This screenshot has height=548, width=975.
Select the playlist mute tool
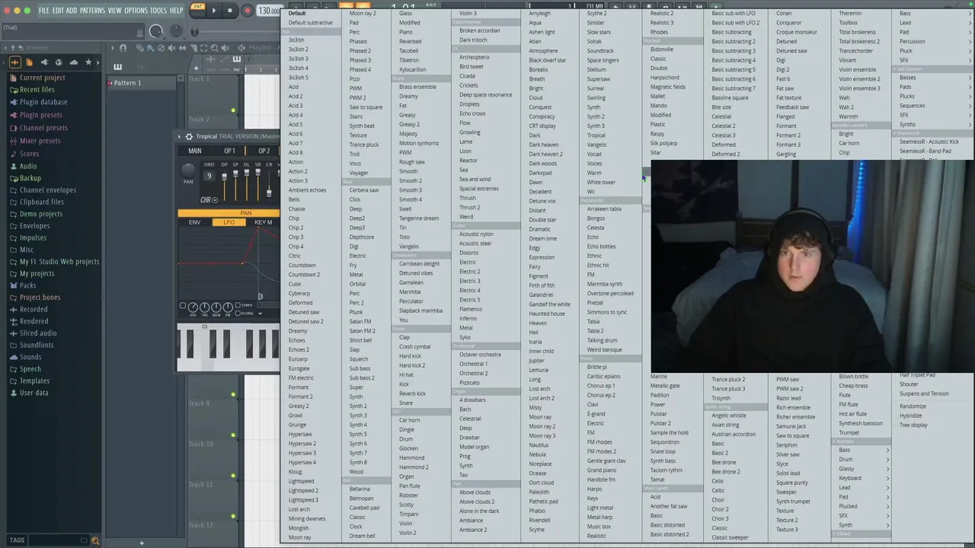[171, 48]
